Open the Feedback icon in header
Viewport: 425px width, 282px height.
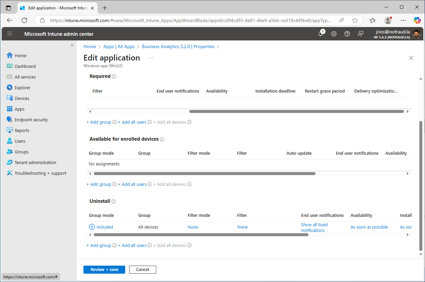pyautogui.click(x=361, y=34)
